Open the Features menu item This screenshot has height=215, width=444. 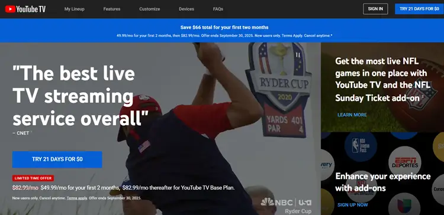pyautogui.click(x=111, y=9)
